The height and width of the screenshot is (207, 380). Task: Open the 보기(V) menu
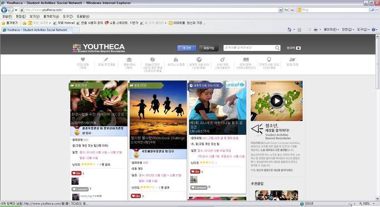tap(34, 17)
